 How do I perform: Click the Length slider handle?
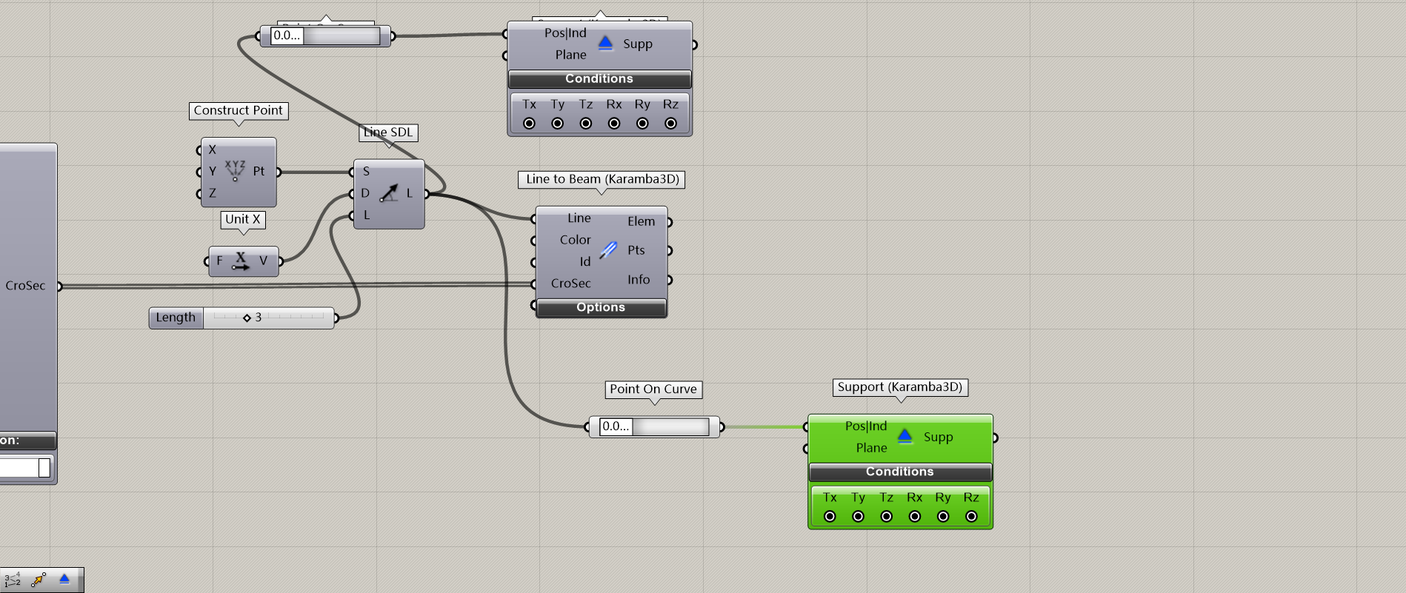pyautogui.click(x=247, y=318)
